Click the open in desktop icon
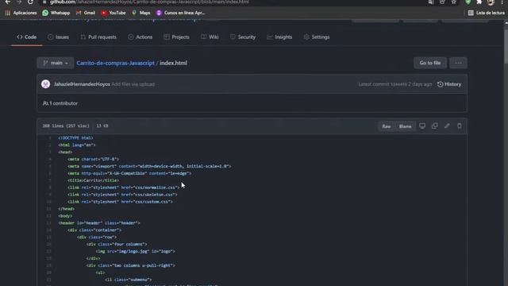This screenshot has height=286, width=508. tap(422, 126)
